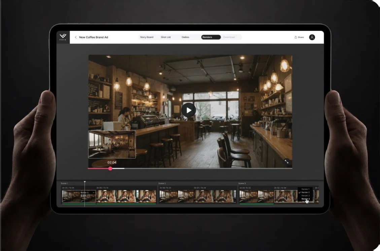
Task: Select the Renders tab
Action: pyautogui.click(x=211, y=37)
